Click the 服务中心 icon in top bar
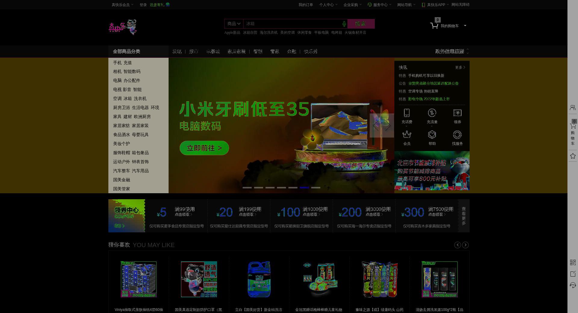This screenshot has width=578, height=313. coord(370,5)
